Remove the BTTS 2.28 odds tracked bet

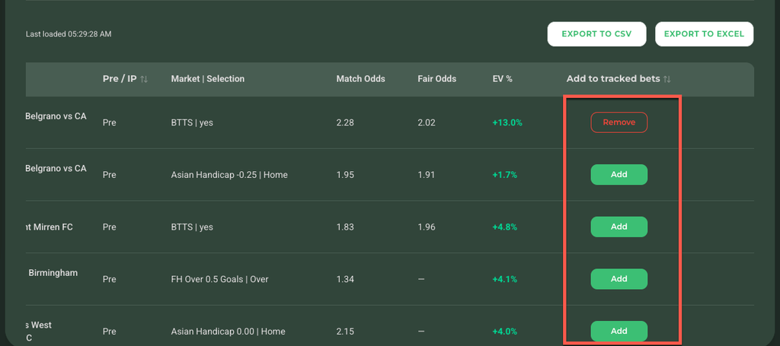click(619, 122)
